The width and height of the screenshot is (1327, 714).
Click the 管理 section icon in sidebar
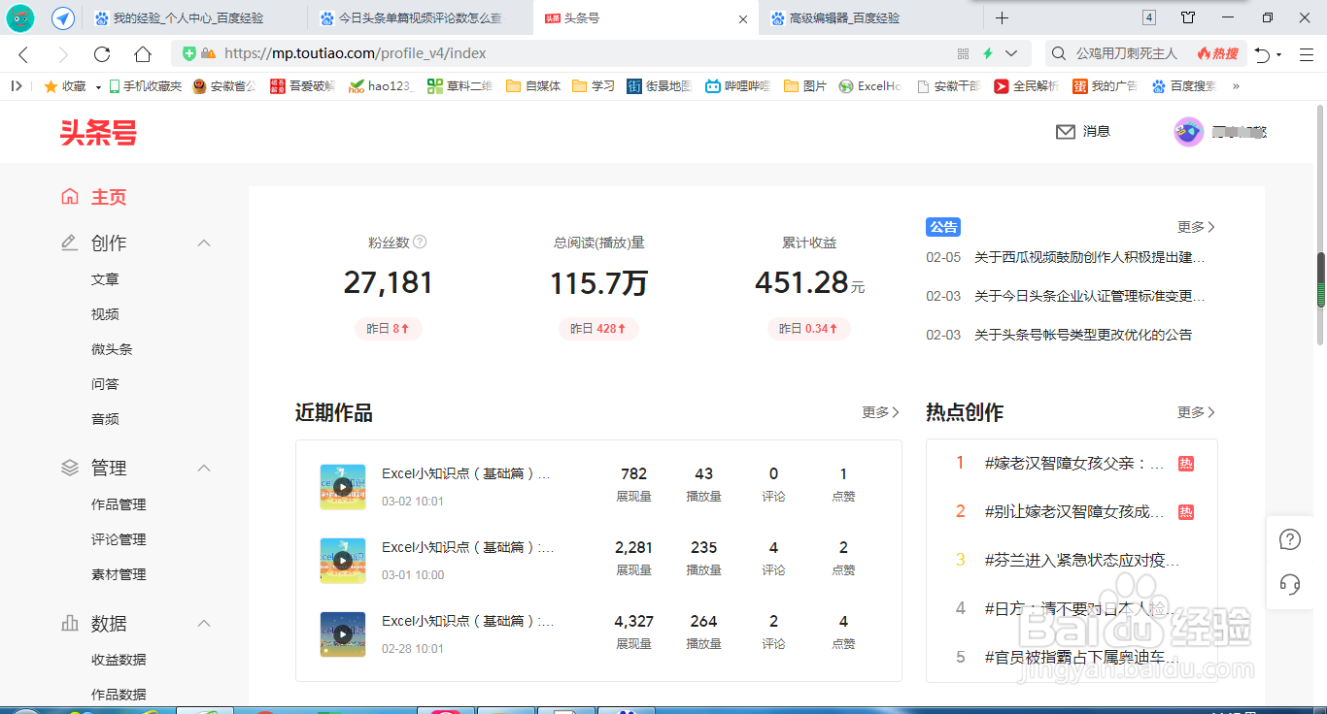[69, 467]
